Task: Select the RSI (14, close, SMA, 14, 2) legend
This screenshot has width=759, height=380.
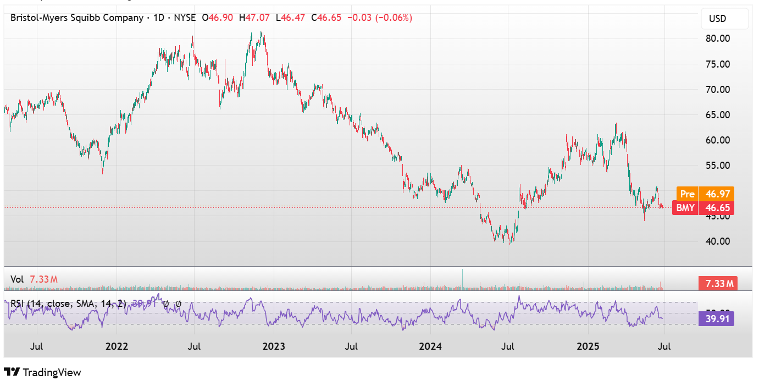Action: [x=69, y=304]
